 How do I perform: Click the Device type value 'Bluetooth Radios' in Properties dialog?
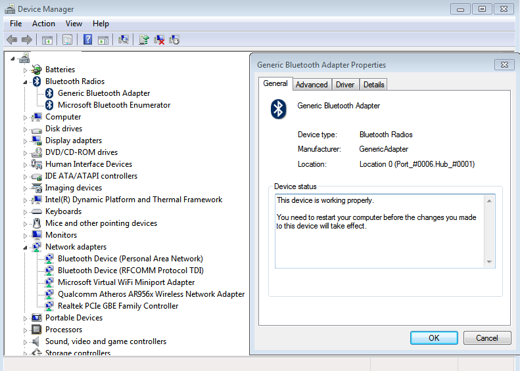click(x=386, y=135)
